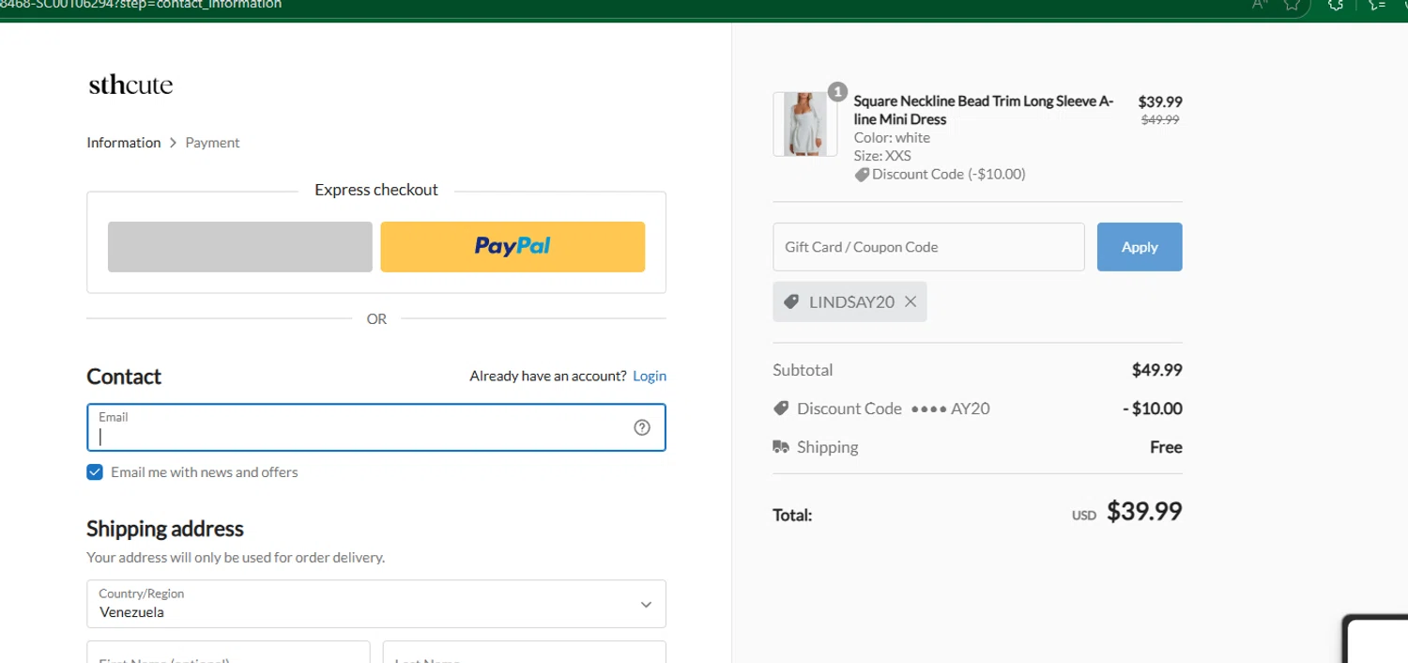Click the shipping truck icon
The image size is (1408, 663).
(x=781, y=447)
